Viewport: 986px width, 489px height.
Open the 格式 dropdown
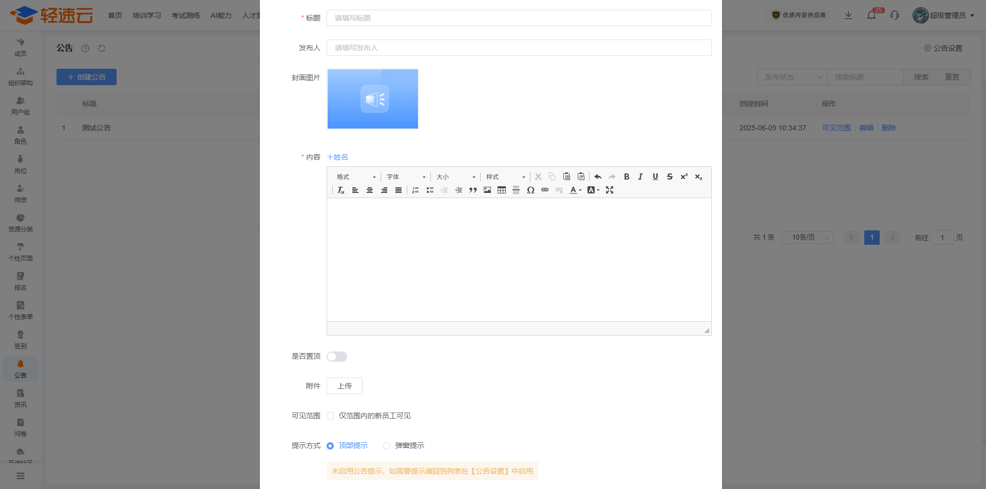click(356, 177)
